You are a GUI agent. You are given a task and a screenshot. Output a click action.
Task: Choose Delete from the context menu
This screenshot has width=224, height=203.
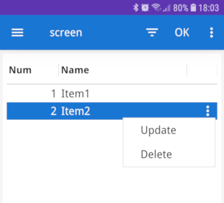click(156, 155)
